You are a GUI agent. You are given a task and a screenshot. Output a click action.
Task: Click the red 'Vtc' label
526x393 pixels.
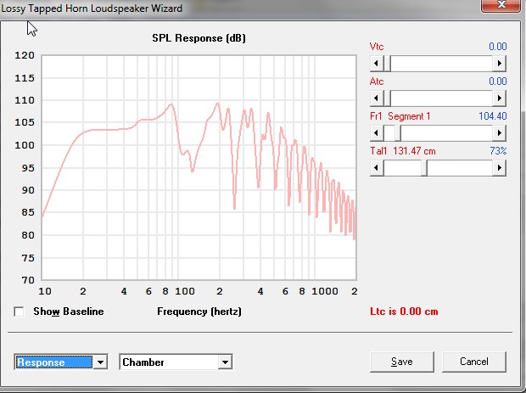(377, 47)
